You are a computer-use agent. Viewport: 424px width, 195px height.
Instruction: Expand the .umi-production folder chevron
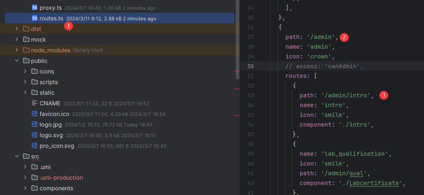pyautogui.click(x=25, y=178)
